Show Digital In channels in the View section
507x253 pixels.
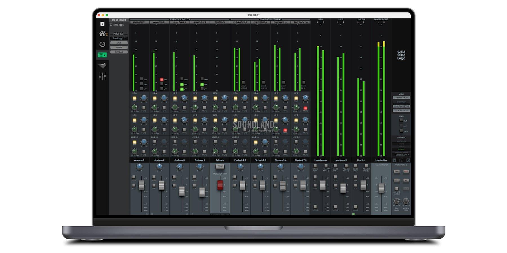(x=401, y=102)
